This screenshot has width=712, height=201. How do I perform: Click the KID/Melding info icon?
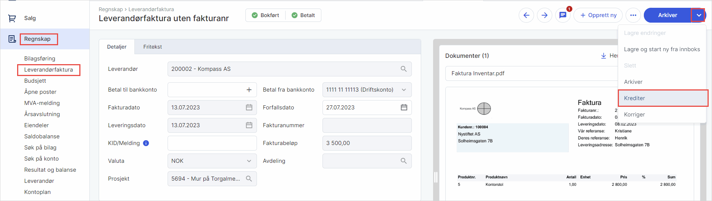[x=146, y=143]
